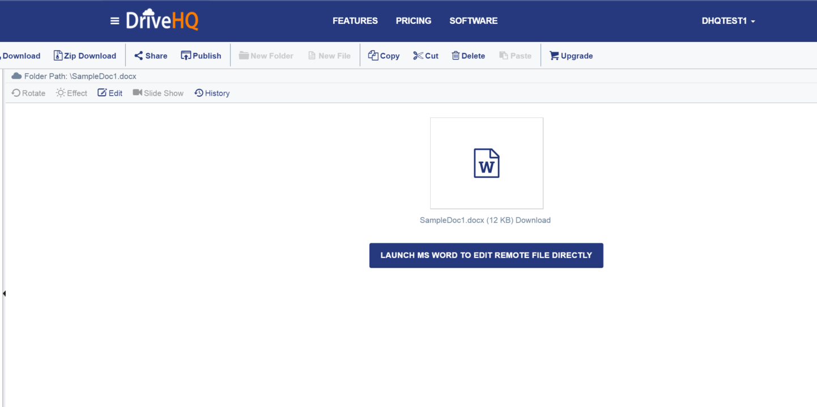The width and height of the screenshot is (817, 407).
Task: Copy the file with Copy icon
Action: point(373,55)
